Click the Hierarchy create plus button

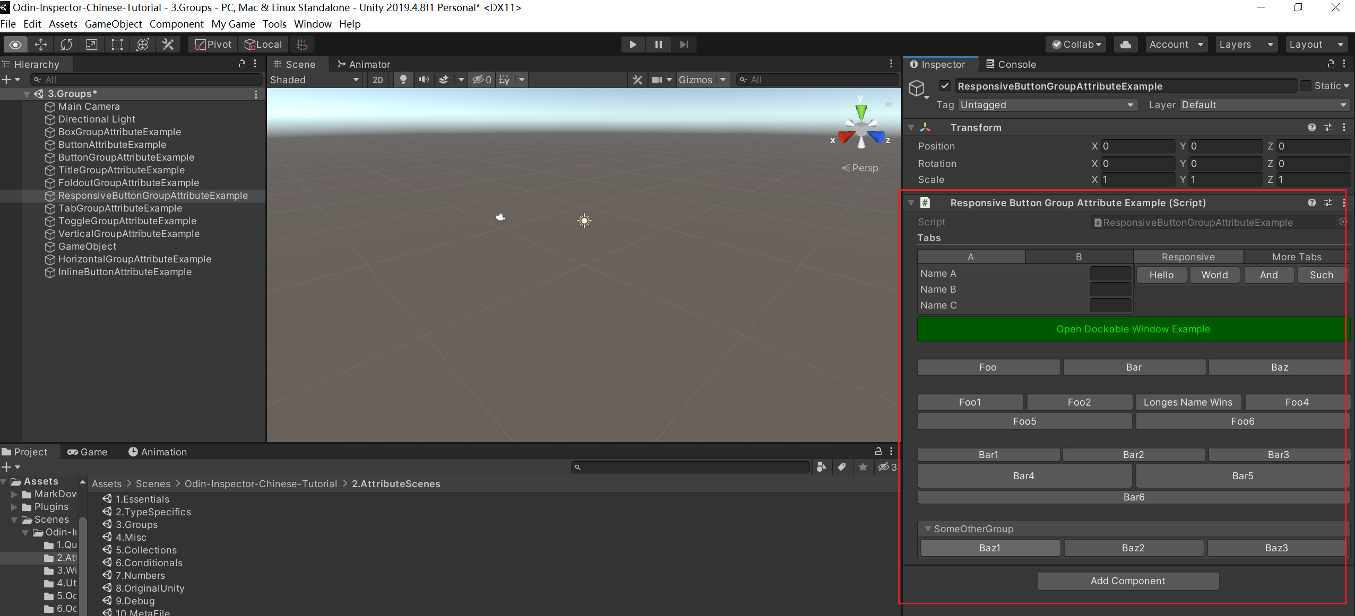(x=7, y=80)
